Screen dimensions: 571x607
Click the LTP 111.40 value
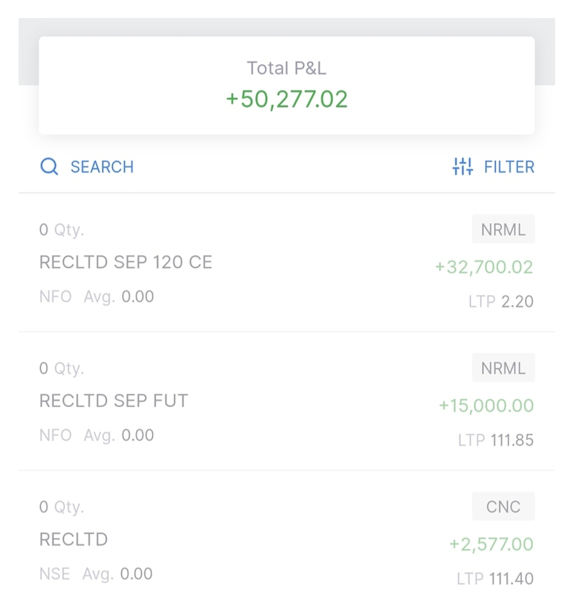pos(495,578)
